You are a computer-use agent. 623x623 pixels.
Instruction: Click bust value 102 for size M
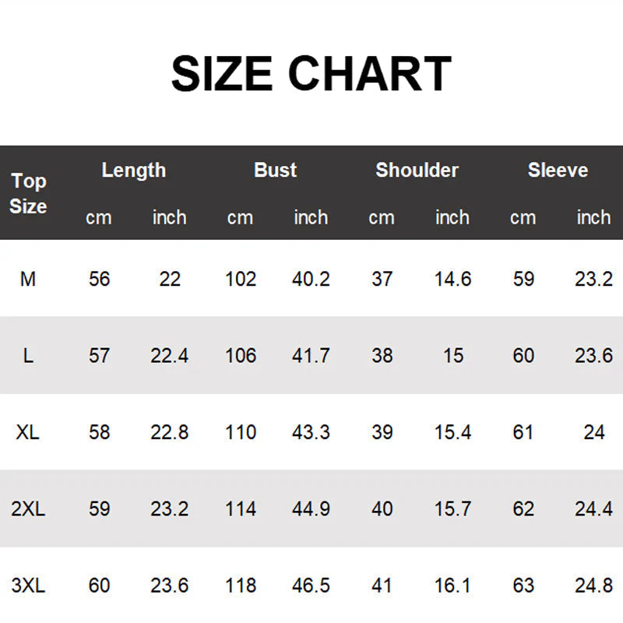(240, 278)
